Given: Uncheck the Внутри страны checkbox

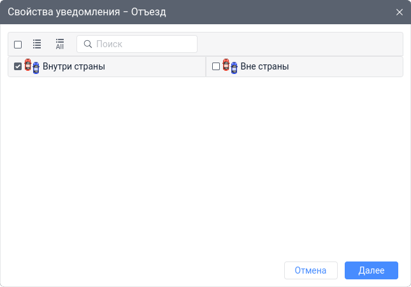Looking at the screenshot, I should tap(18, 66).
